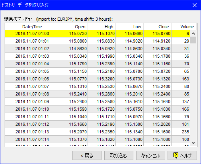Click Close value 114.9120
Viewport: 201px width, 164px height.
[x=161, y=41]
